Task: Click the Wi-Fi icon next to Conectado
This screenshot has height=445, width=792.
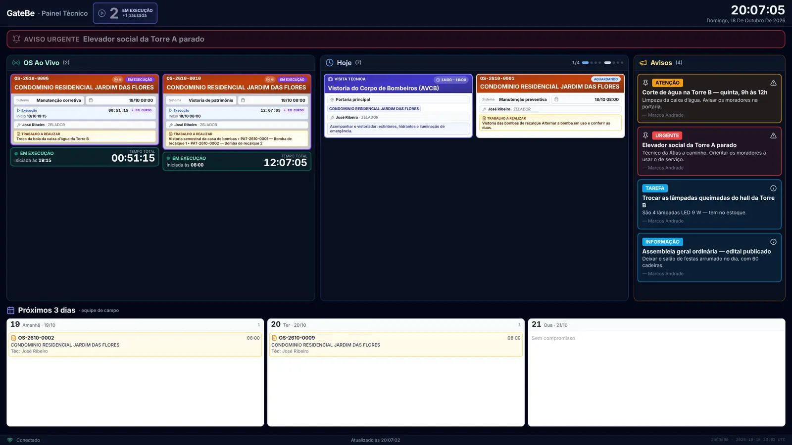Action: [10, 440]
